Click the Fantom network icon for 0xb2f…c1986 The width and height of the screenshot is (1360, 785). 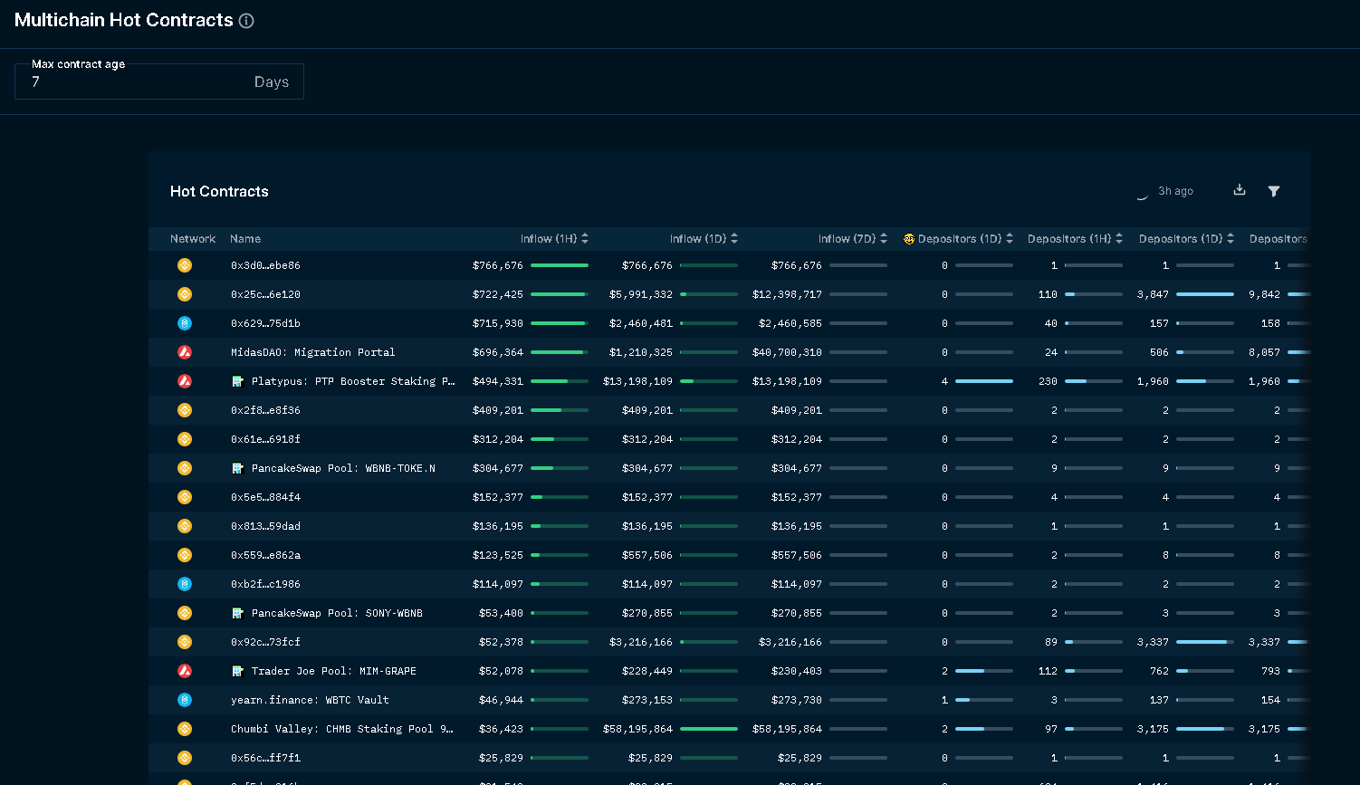point(185,584)
